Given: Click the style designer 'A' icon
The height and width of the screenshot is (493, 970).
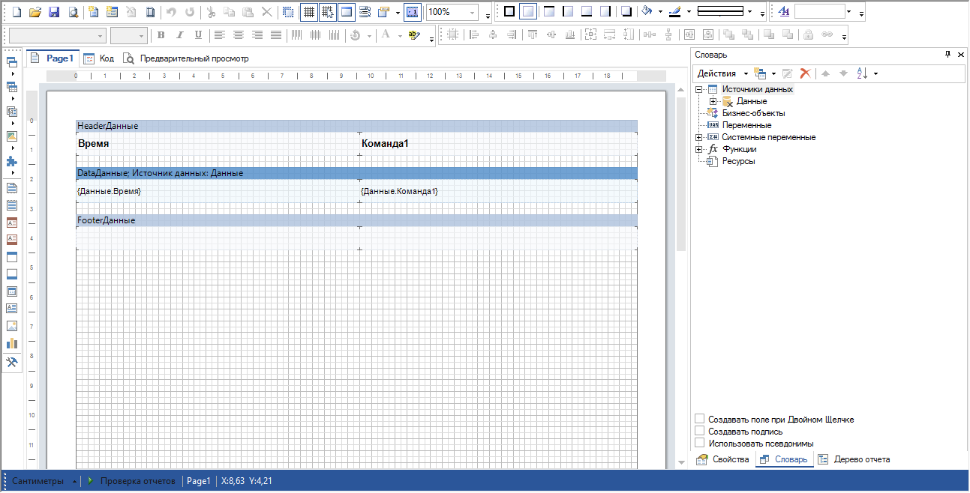Looking at the screenshot, I should point(783,12).
